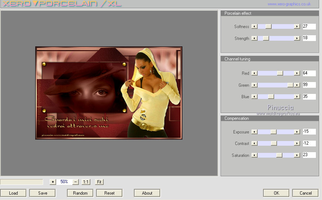Click the Blue channel left arrow
This screenshot has width=322, height=200.
[254, 97]
